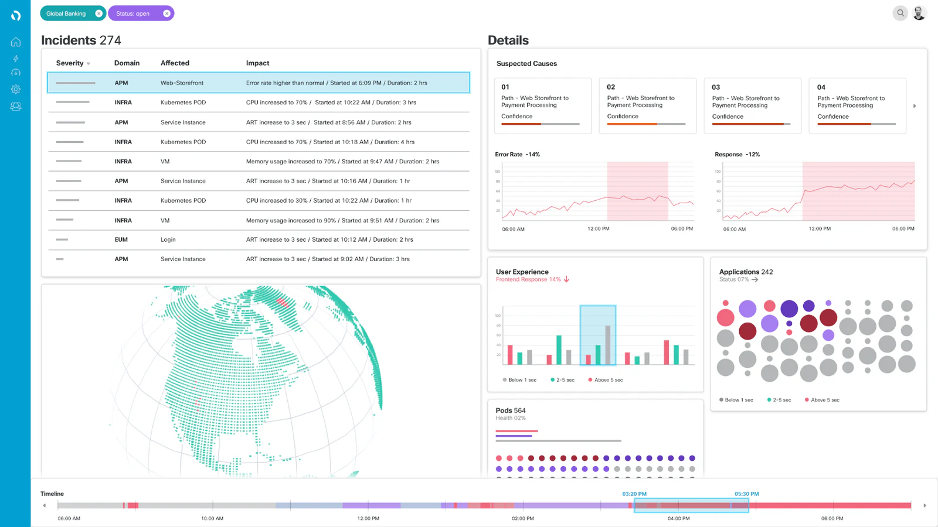Open the dashboard gauge sidebar icon
The image size is (938, 527).
pyautogui.click(x=16, y=73)
